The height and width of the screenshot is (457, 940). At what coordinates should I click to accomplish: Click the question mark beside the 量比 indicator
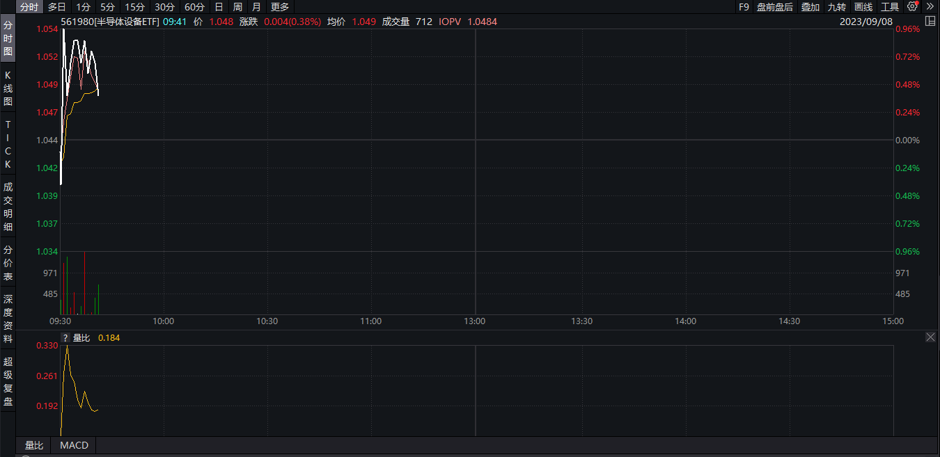pyautogui.click(x=65, y=337)
